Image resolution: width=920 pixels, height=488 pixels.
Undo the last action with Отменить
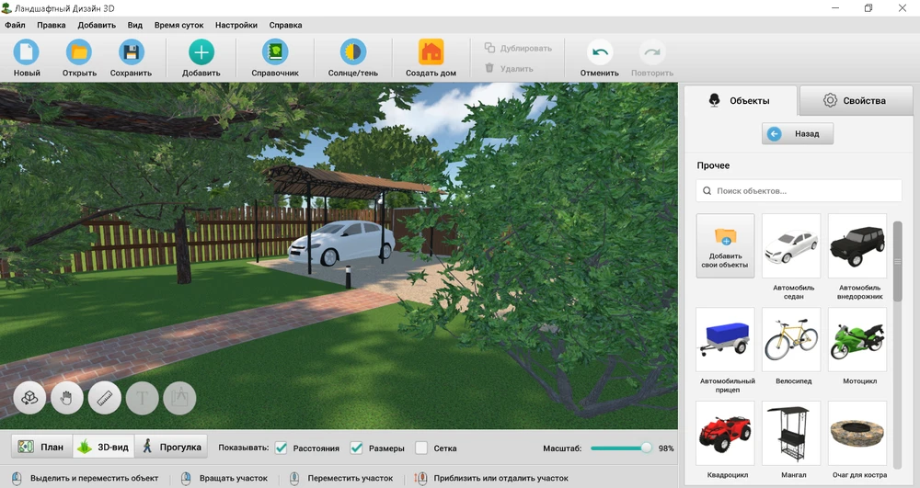[599, 53]
